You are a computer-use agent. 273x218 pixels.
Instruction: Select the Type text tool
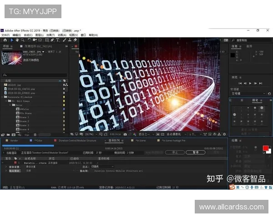tap(58, 40)
